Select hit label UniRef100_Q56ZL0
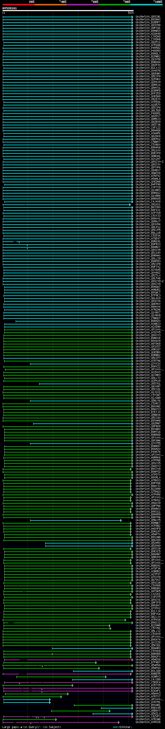 148,713
